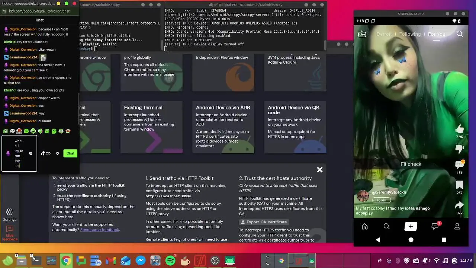Click the chat message input box
The height and width of the screenshot is (268, 476).
[19, 153]
